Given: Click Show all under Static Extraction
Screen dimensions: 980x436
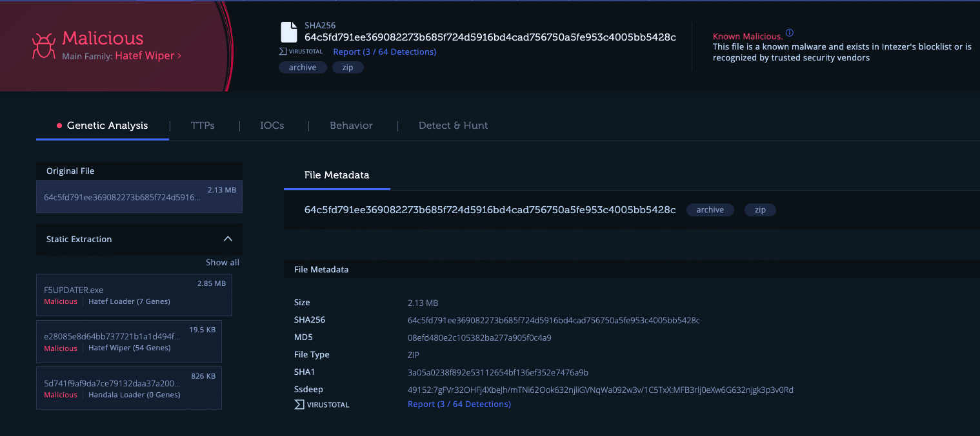Looking at the screenshot, I should point(222,262).
